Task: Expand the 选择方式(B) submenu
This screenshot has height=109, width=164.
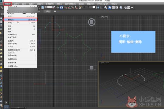Action: click(x=20, y=56)
